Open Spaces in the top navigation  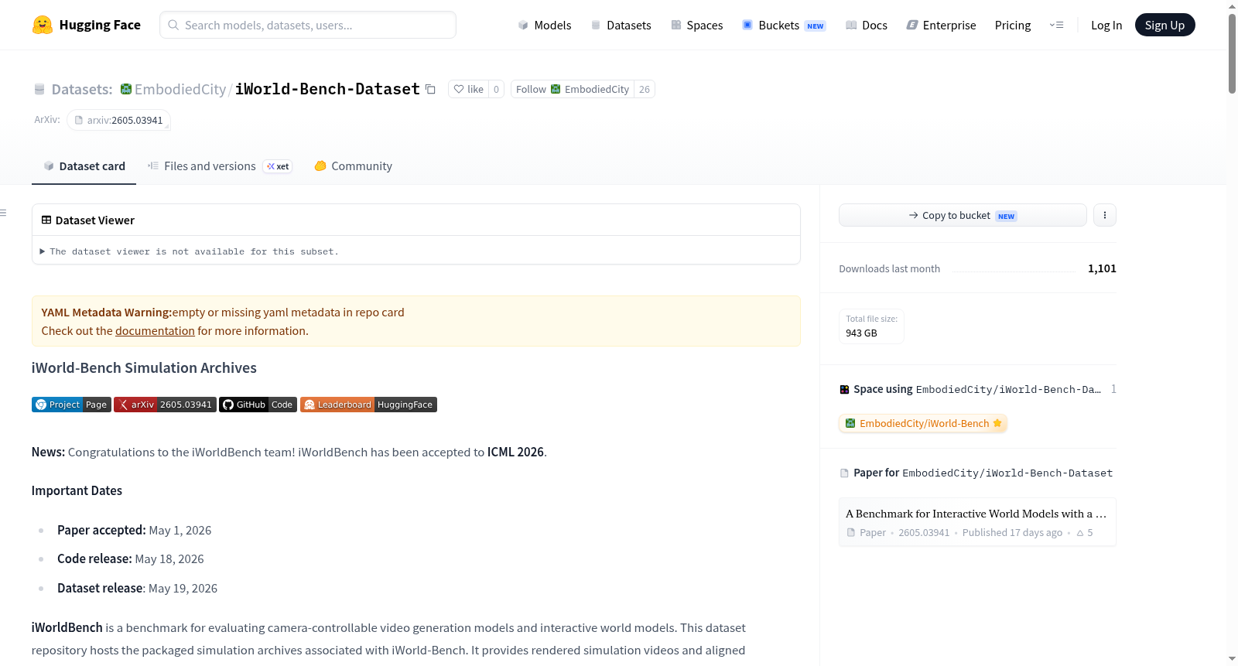(x=696, y=26)
